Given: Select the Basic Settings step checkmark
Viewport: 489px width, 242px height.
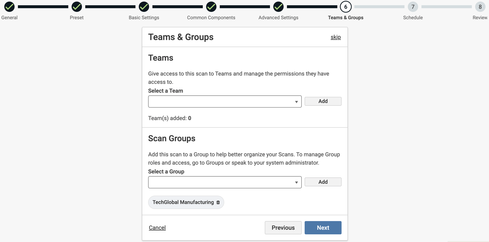Looking at the screenshot, I should [x=144, y=7].
